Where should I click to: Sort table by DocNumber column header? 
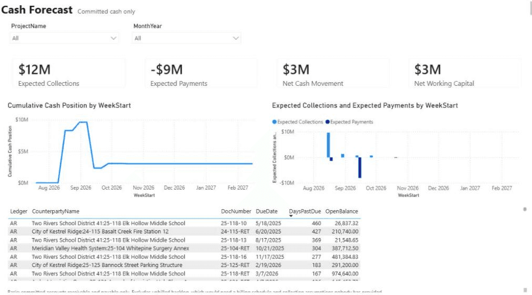click(236, 211)
